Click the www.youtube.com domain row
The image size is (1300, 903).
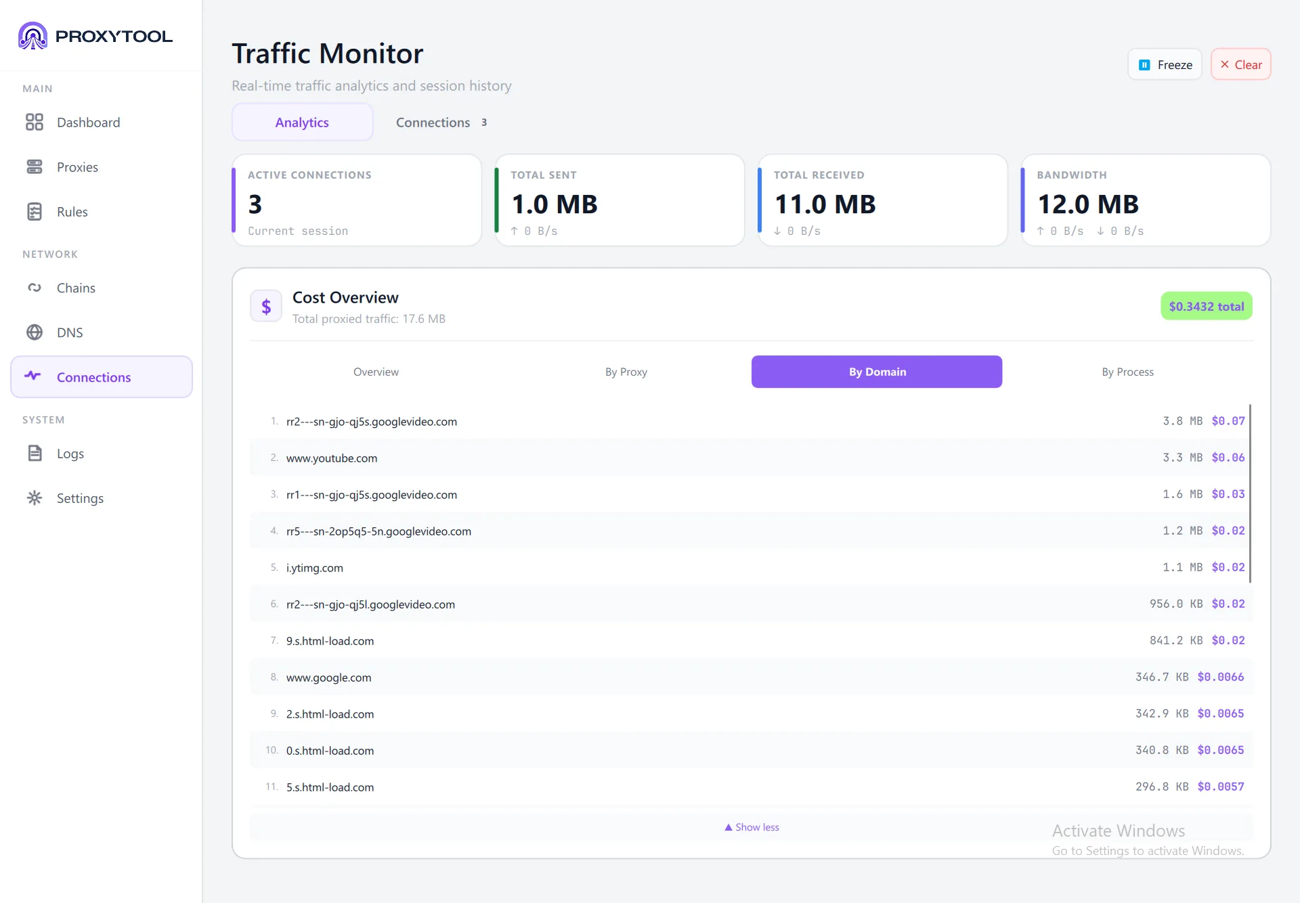(x=750, y=458)
